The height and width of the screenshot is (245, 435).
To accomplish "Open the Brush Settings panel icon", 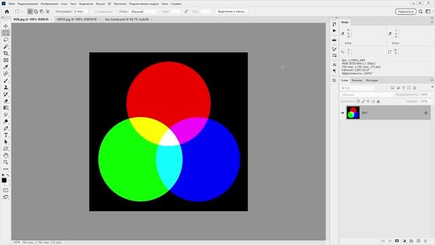I will (x=334, y=49).
